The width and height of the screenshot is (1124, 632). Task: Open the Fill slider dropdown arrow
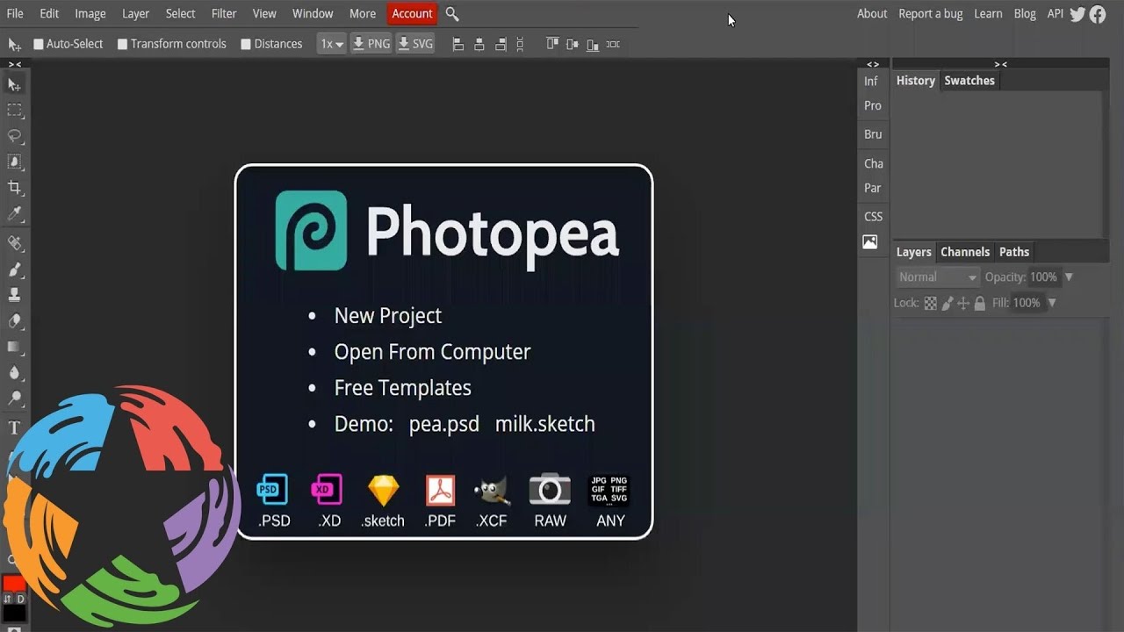point(1051,303)
